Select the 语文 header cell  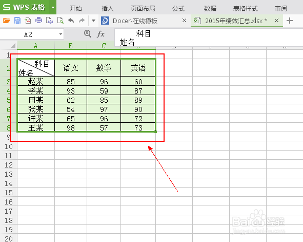[71, 68]
